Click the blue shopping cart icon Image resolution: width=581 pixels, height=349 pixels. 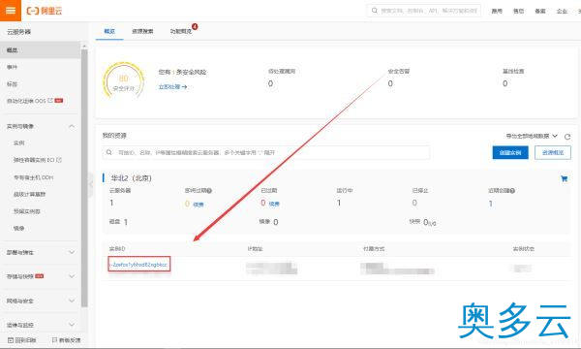564,178
